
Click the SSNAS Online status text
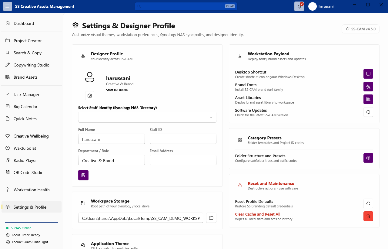click(21, 228)
